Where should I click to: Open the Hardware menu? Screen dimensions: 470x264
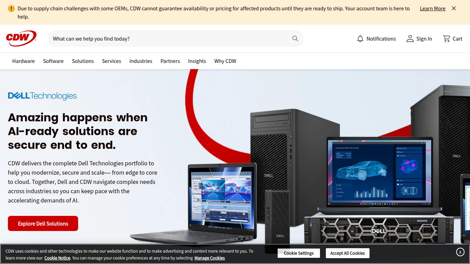click(23, 61)
